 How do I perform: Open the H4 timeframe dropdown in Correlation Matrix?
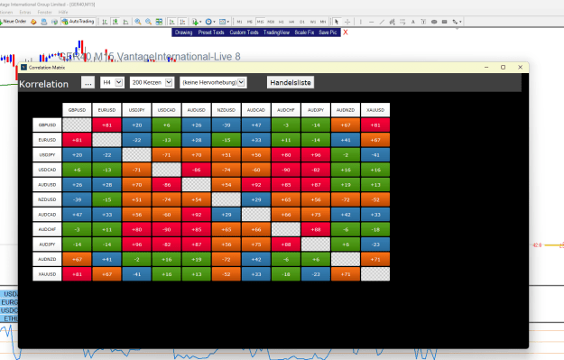pyautogui.click(x=112, y=83)
